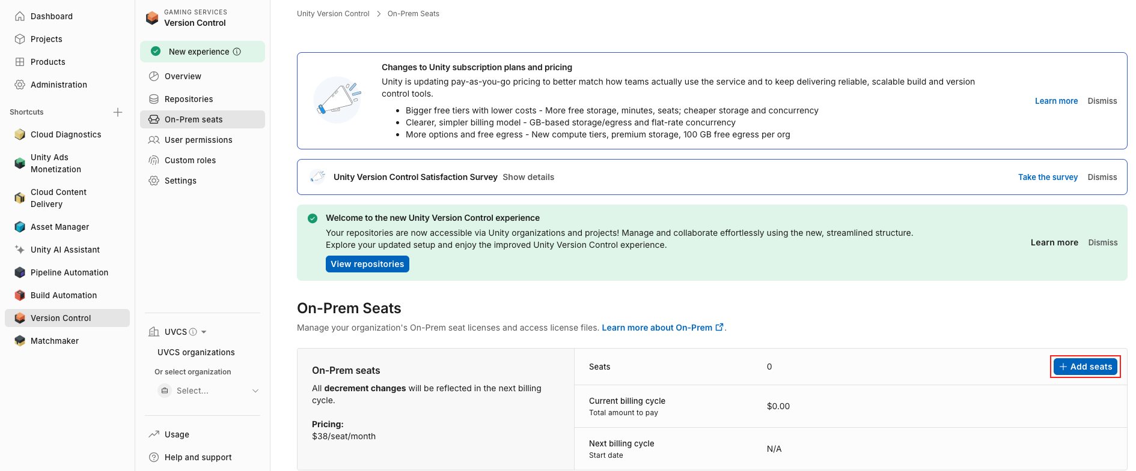The width and height of the screenshot is (1136, 471).
Task: Click the info icon next to UVCS
Action: 193,332
